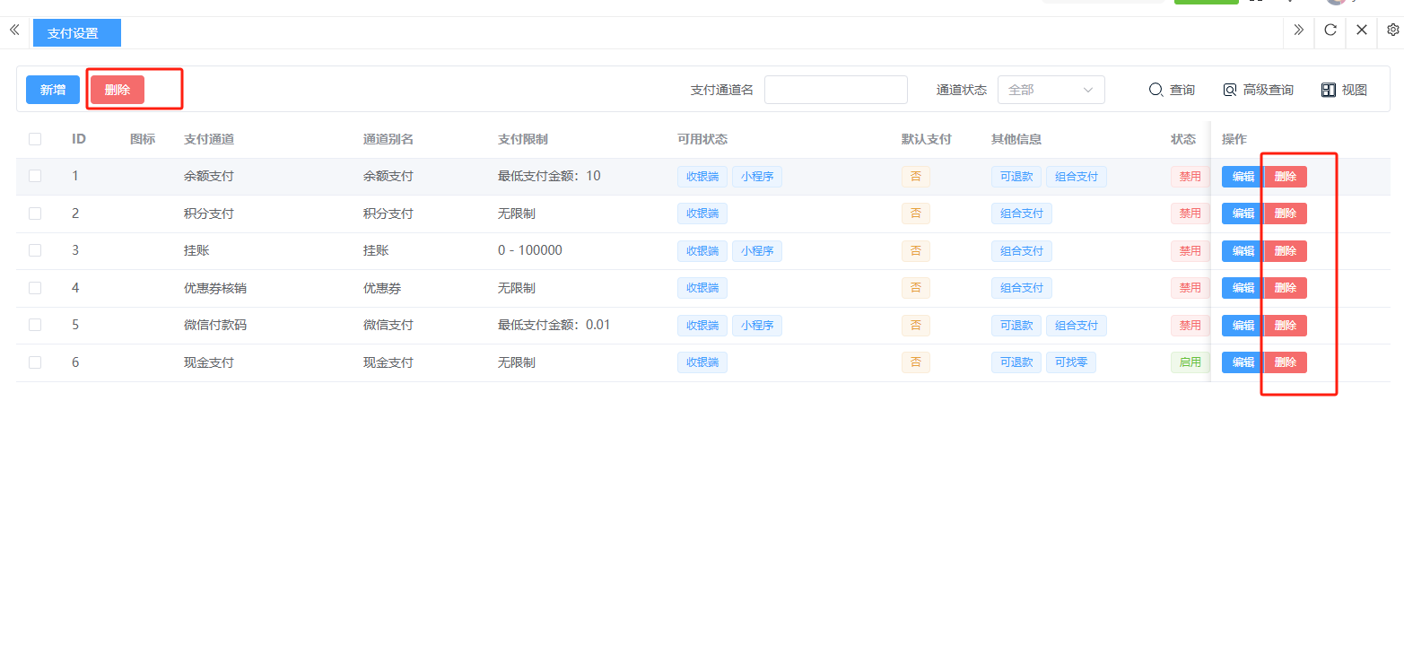Expand the 通道状态 dropdown

coord(1051,90)
